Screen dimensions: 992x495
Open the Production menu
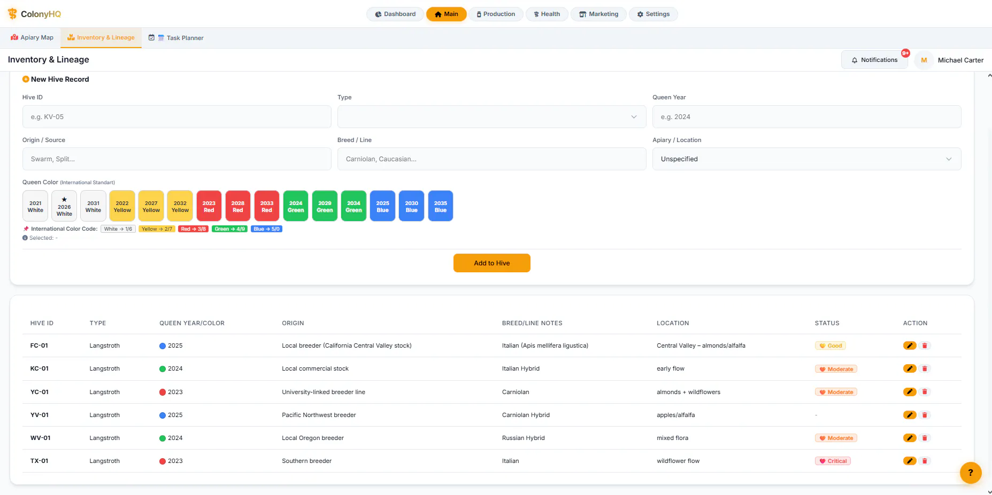(496, 14)
